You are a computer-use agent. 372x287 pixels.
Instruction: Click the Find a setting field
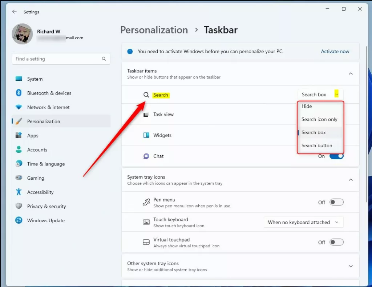(x=61, y=59)
